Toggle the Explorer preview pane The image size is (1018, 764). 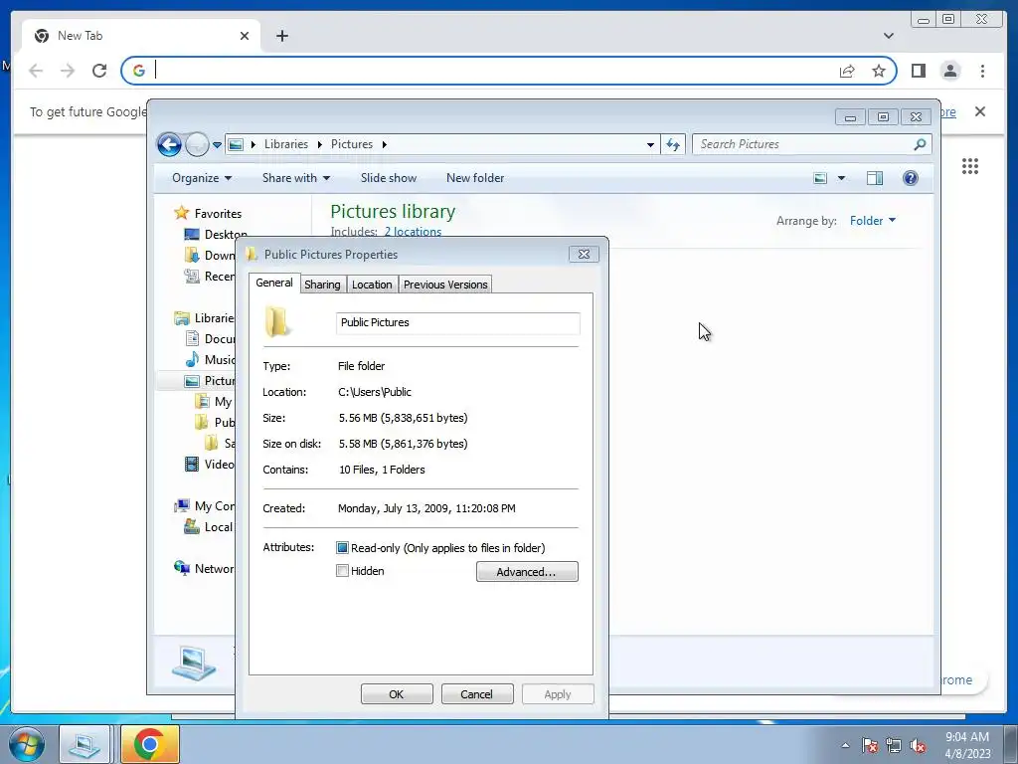click(875, 178)
